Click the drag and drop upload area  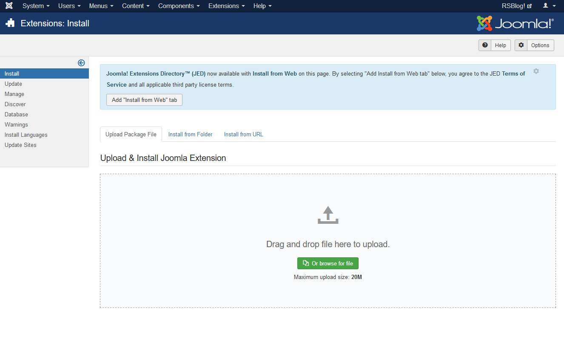(328, 241)
